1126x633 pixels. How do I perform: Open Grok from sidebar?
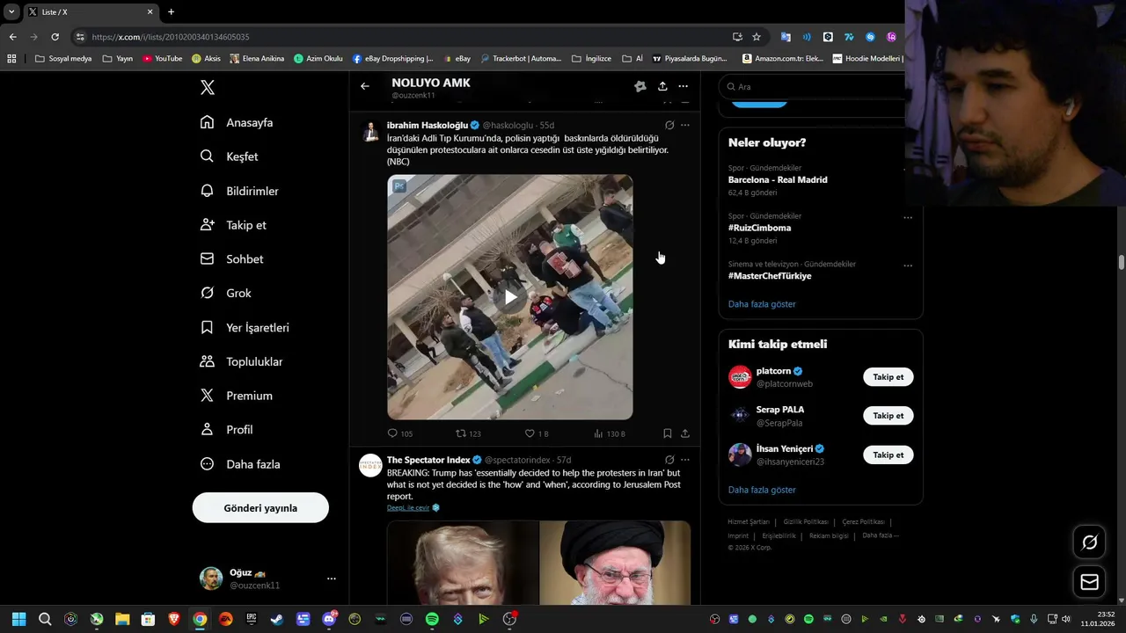(226, 293)
